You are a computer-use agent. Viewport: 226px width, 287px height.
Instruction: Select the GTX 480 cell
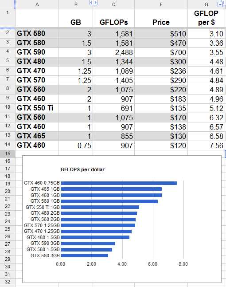pyautogui.click(x=37, y=62)
